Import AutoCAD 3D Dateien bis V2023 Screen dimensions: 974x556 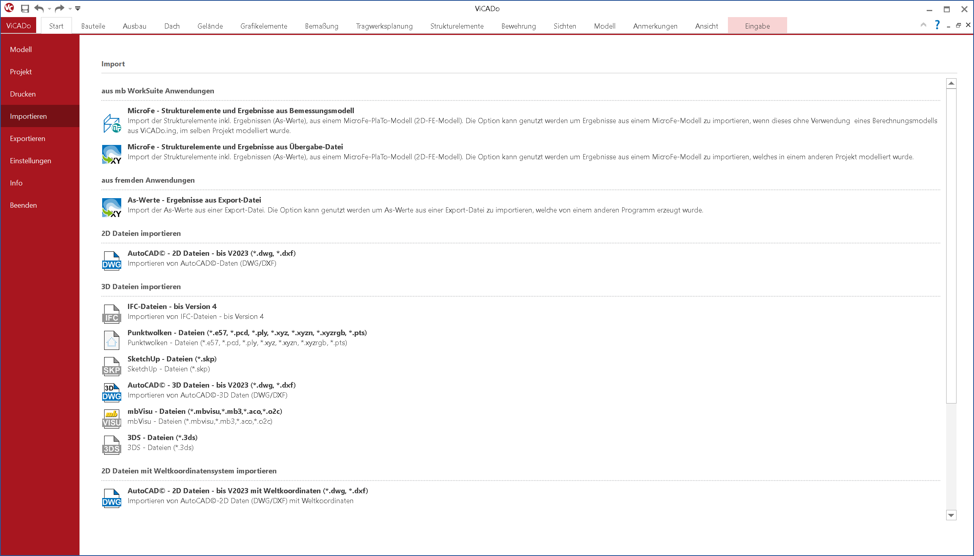click(x=211, y=385)
